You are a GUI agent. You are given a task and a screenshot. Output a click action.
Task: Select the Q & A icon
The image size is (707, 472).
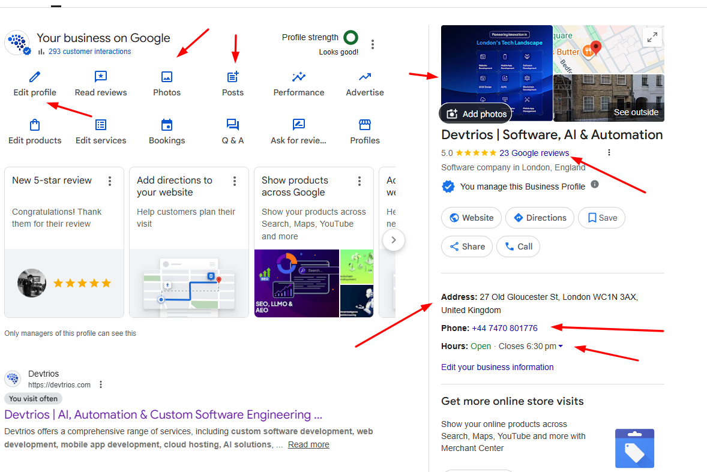(232, 125)
